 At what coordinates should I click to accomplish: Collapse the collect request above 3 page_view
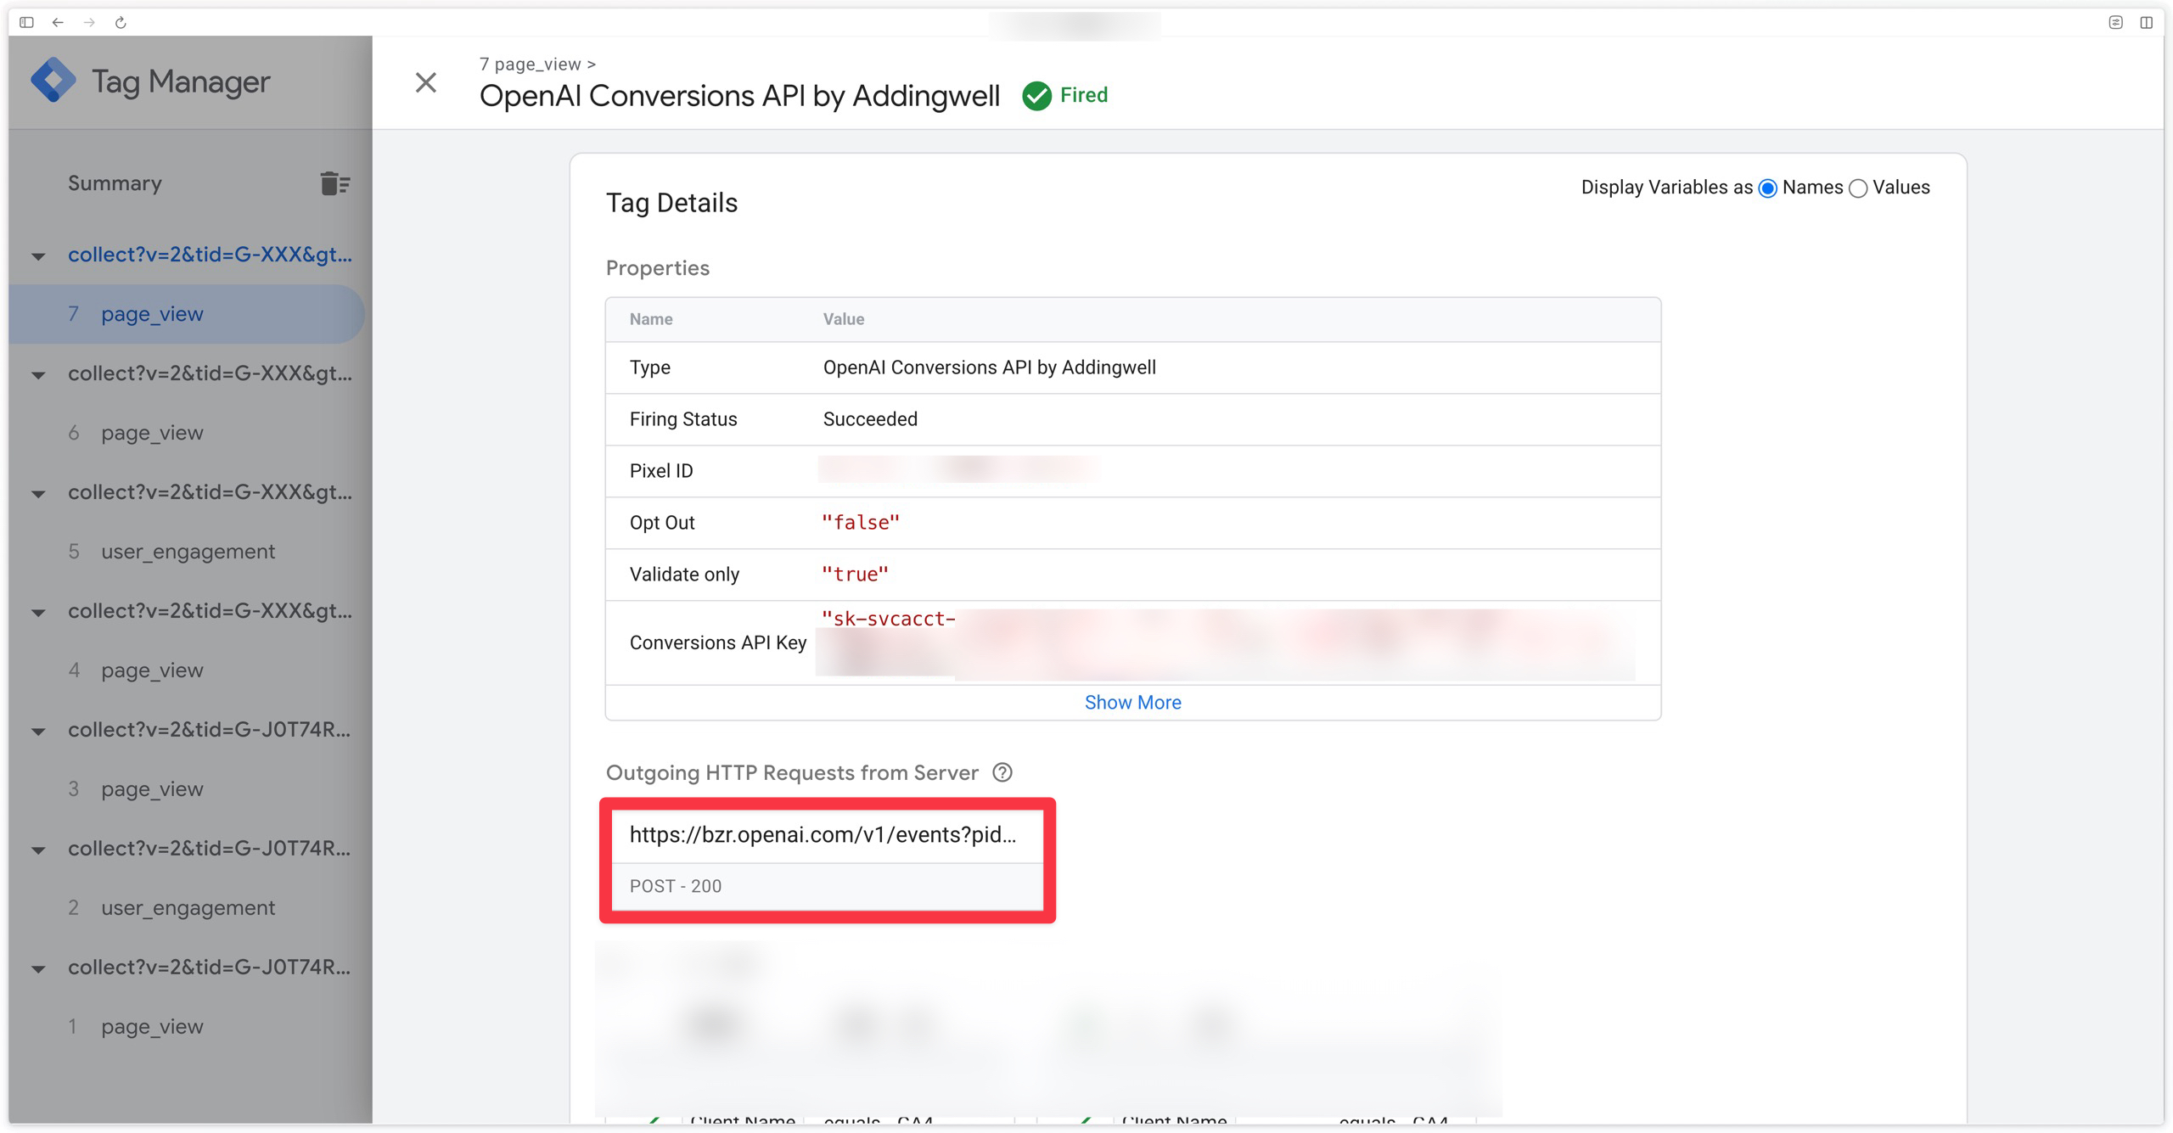pos(38,732)
